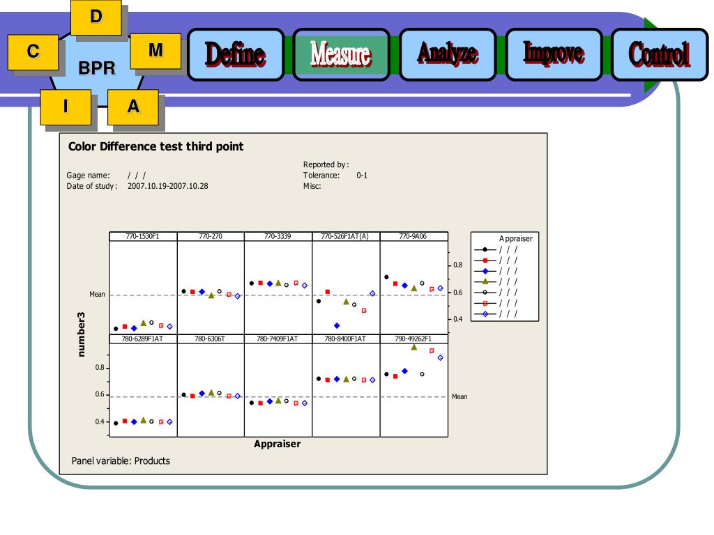Click the number3 y-axis label
The image size is (714, 535).
pos(81,334)
